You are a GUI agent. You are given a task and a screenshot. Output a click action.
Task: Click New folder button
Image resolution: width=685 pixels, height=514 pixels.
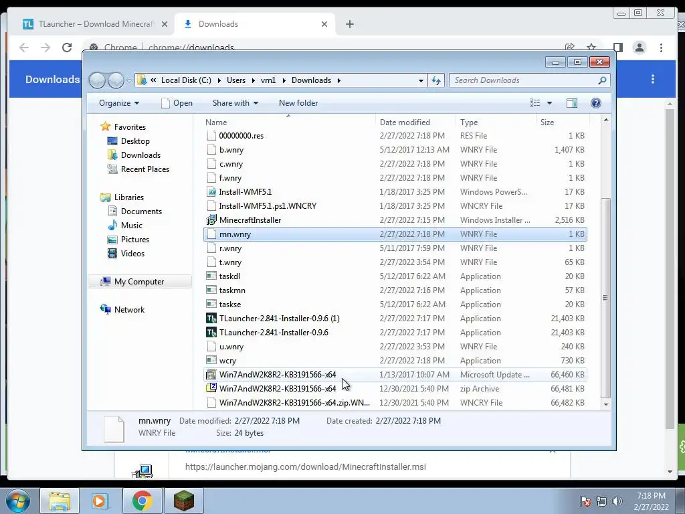pos(298,103)
